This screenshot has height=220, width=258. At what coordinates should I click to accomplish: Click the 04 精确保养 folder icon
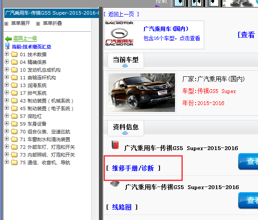pyautogui.click(x=14, y=62)
